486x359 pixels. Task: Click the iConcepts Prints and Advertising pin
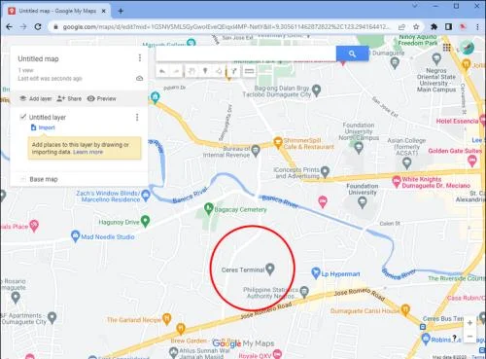click(325, 171)
